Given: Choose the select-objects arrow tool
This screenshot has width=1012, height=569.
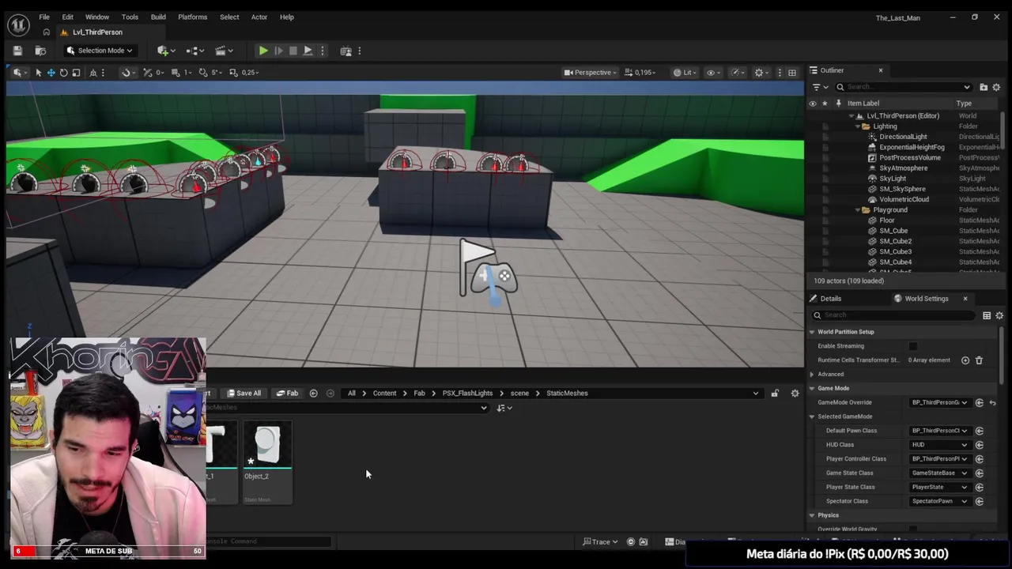Looking at the screenshot, I should (38, 73).
